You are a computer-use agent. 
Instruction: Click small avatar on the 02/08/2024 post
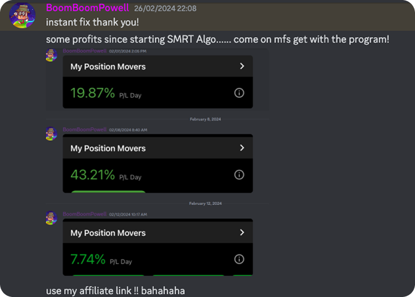point(52,134)
